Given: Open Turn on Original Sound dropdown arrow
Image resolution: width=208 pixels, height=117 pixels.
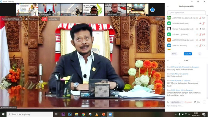Looking at the screenshot, I should coord(21,19).
